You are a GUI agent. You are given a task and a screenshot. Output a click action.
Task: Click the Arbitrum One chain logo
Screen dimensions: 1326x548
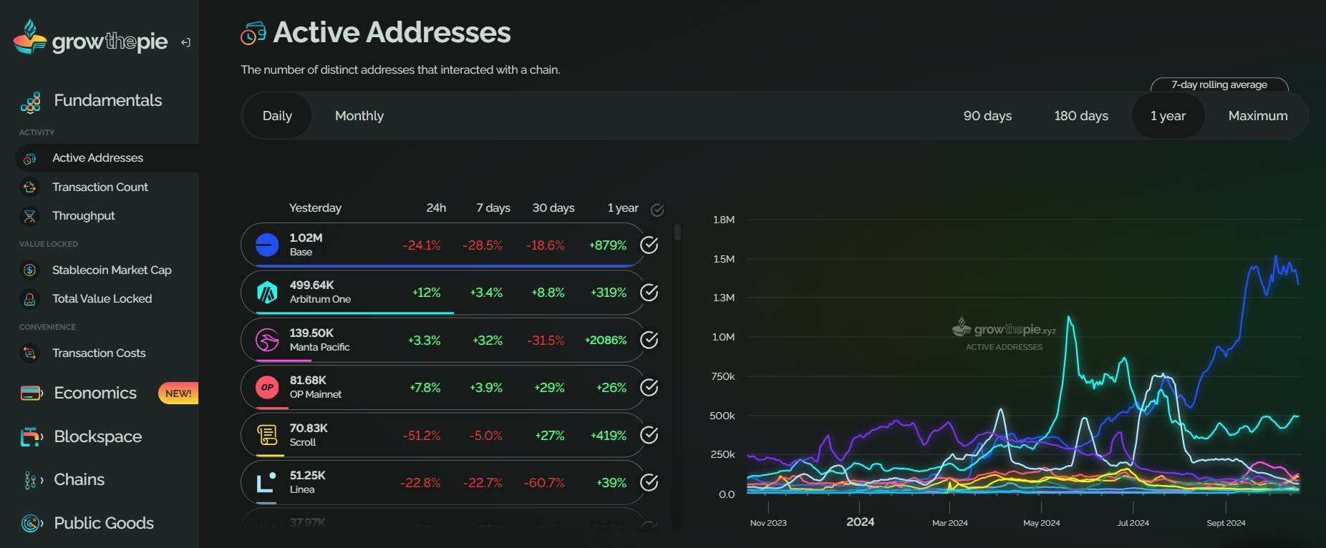pyautogui.click(x=267, y=292)
